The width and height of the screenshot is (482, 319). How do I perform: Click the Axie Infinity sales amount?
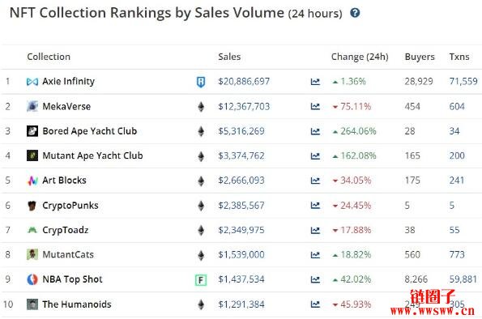[244, 82]
